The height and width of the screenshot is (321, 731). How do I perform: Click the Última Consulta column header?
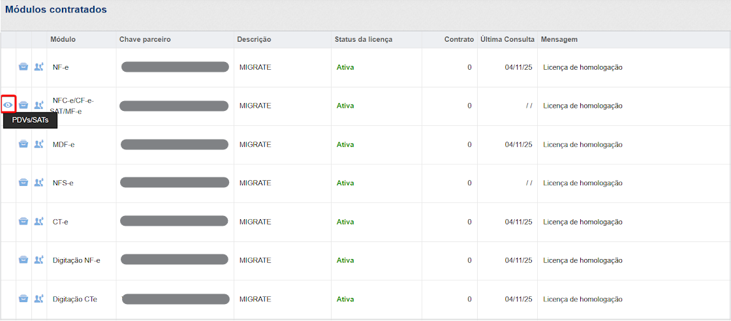pyautogui.click(x=507, y=39)
